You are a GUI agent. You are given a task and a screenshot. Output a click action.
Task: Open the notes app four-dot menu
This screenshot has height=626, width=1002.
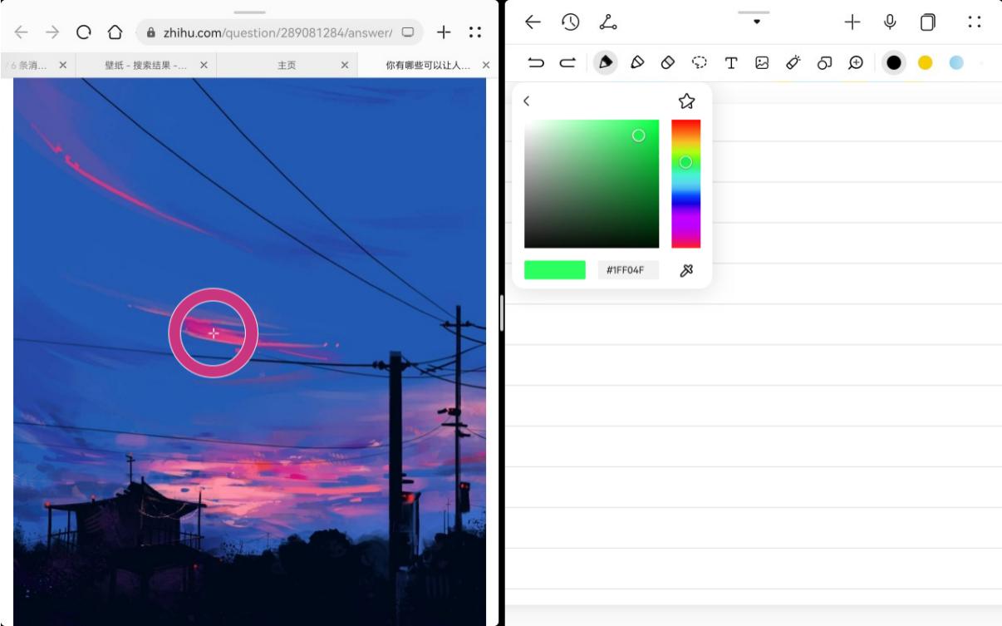tap(975, 22)
